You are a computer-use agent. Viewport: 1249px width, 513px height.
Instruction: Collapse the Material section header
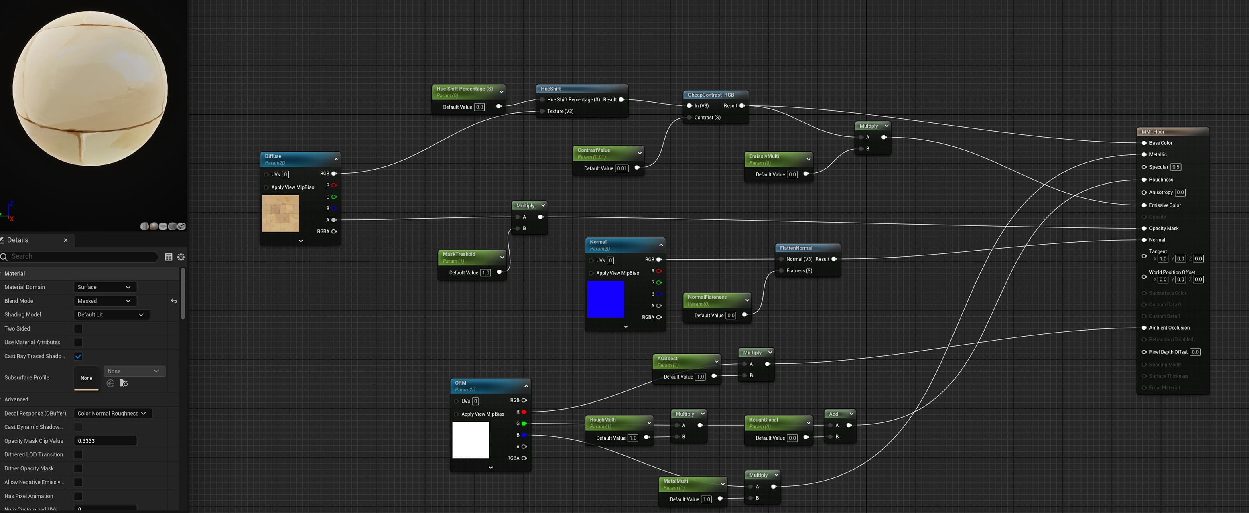[x=14, y=274]
